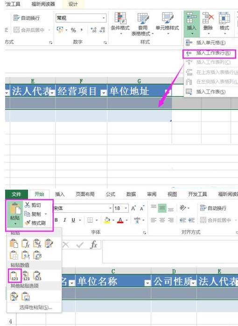Click the 格式刷 format painter
238x326 pixels.
coord(35,223)
